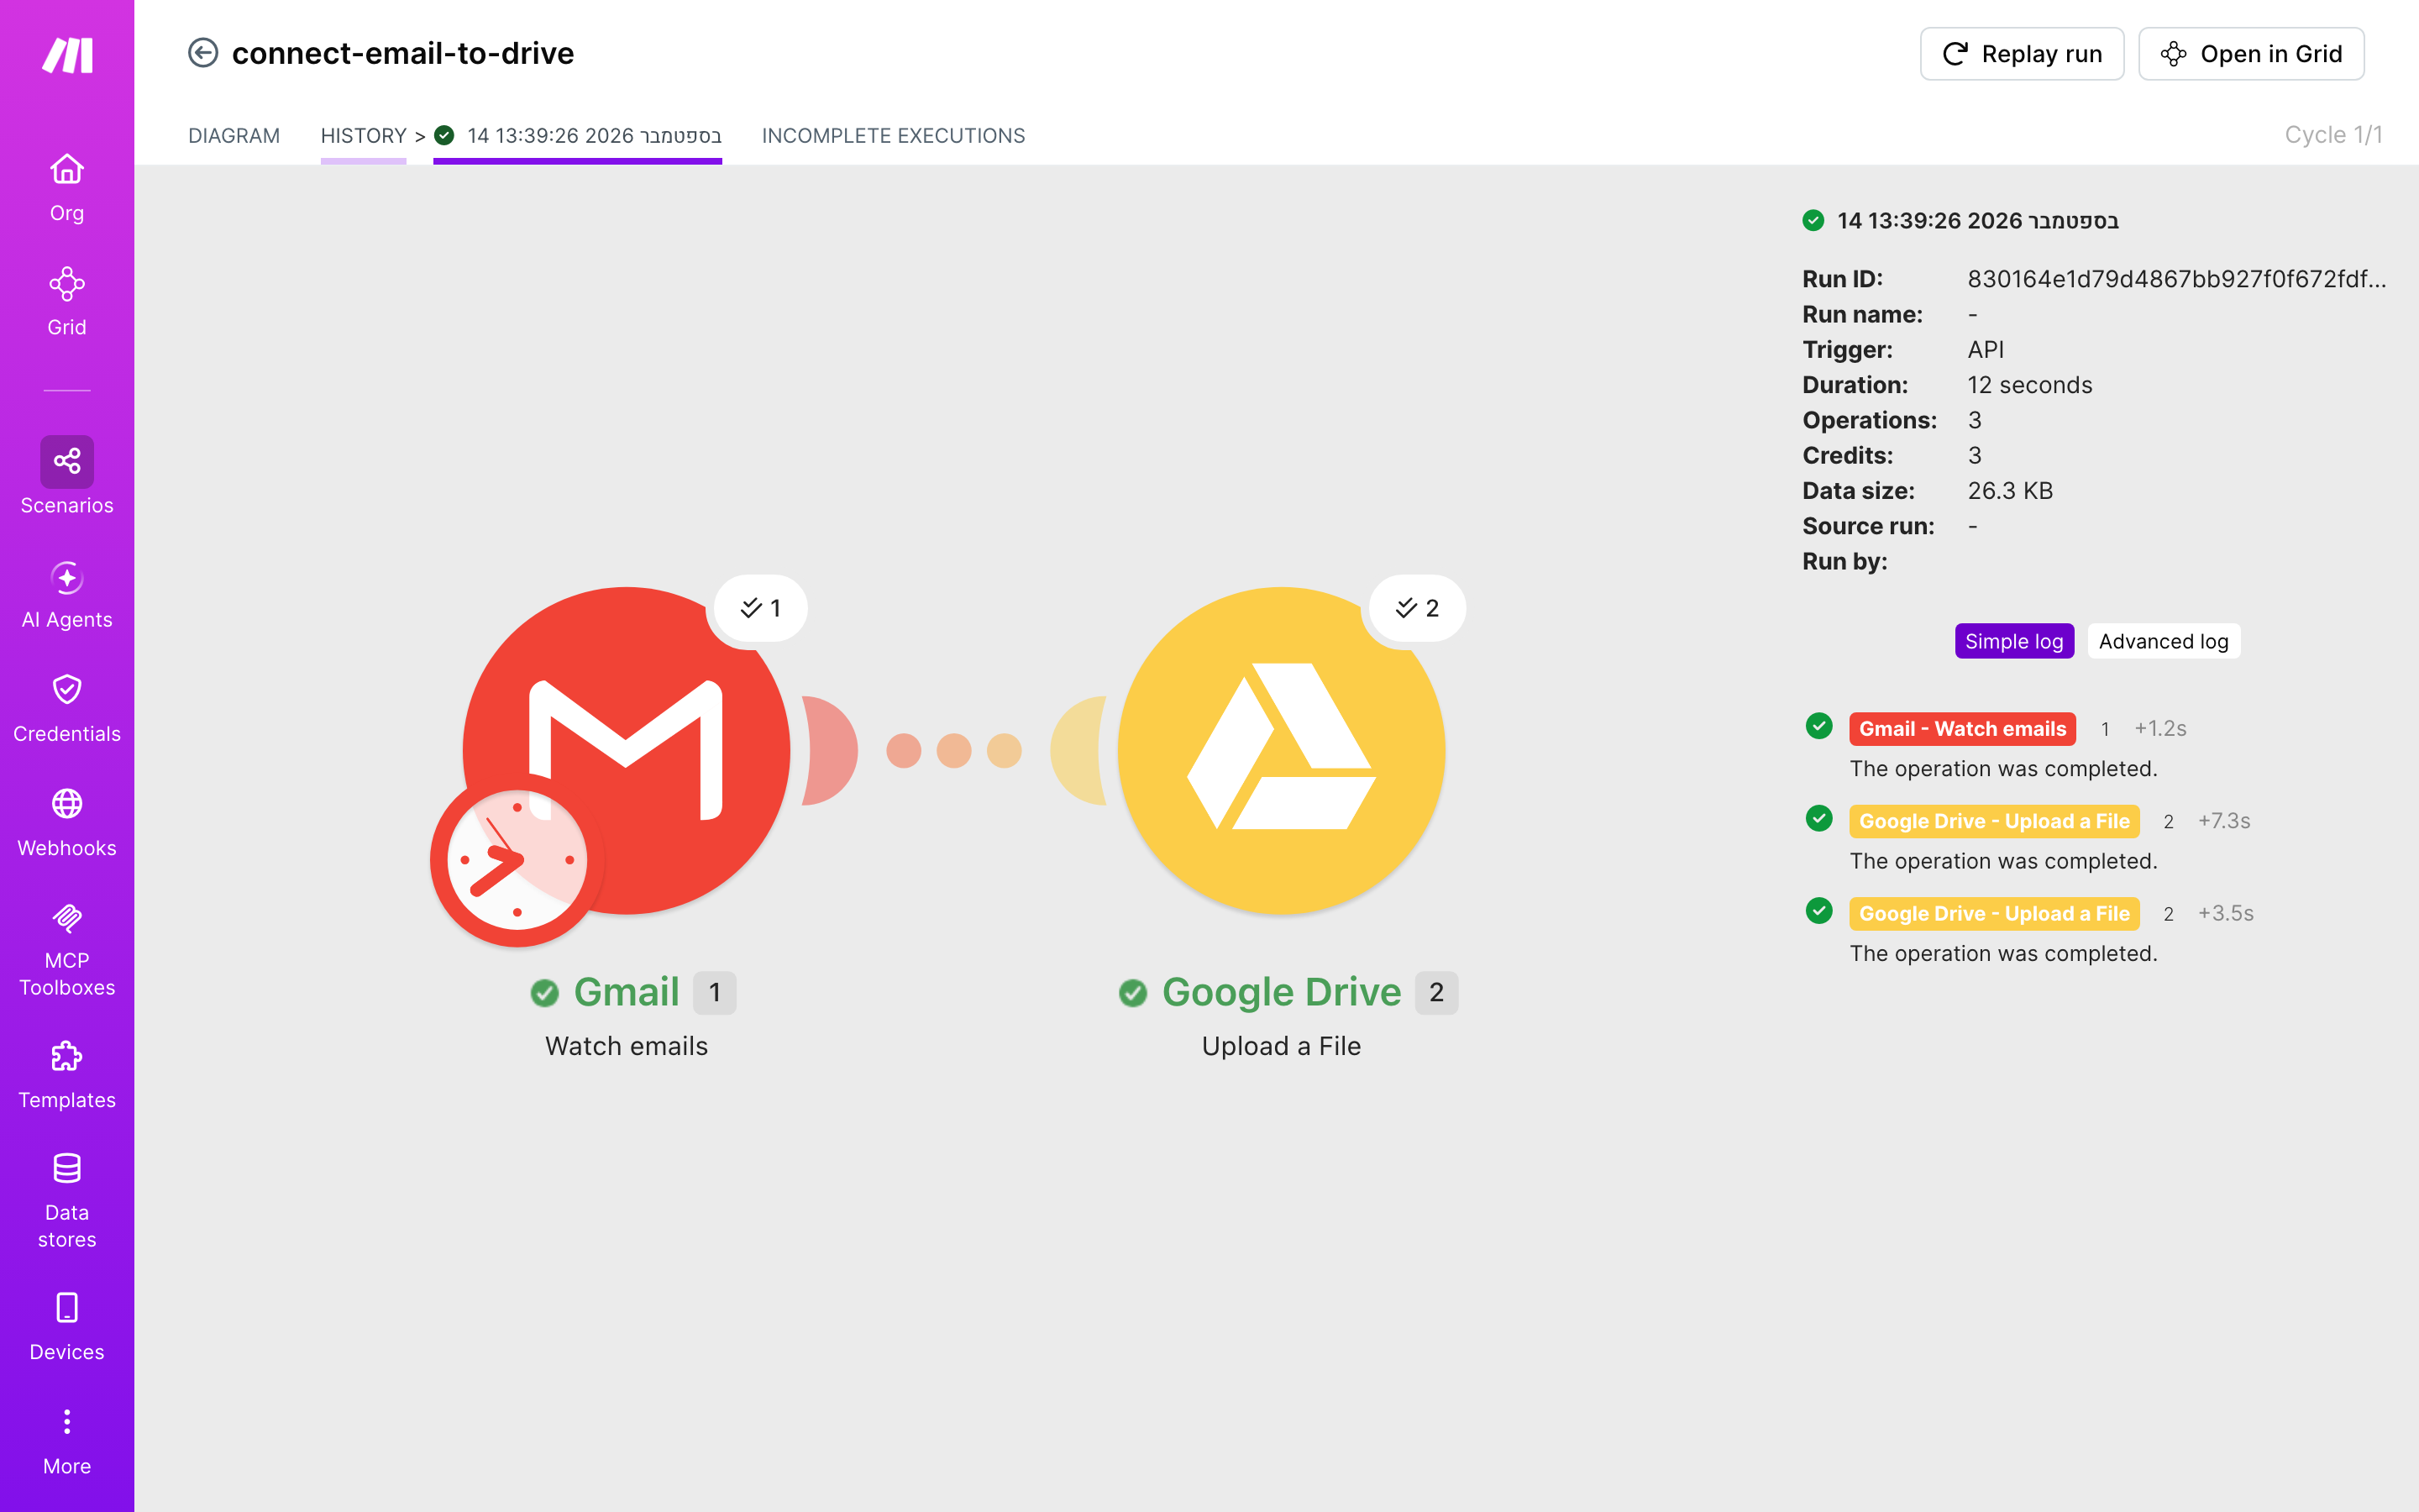Click the Replay run button
The image size is (2419, 1512).
(x=2021, y=54)
